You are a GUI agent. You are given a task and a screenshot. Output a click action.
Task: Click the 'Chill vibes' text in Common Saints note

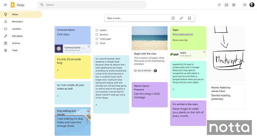[63, 34]
